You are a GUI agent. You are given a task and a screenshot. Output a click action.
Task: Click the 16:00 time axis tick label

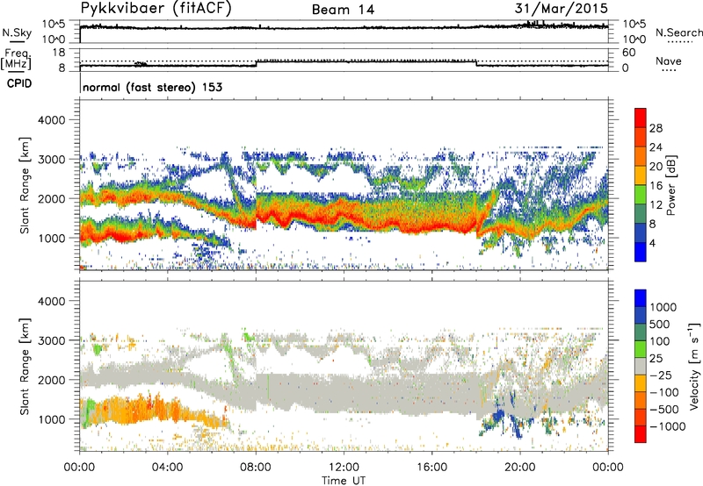(431, 468)
